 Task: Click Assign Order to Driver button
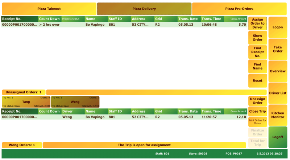pyautogui.click(x=257, y=23)
